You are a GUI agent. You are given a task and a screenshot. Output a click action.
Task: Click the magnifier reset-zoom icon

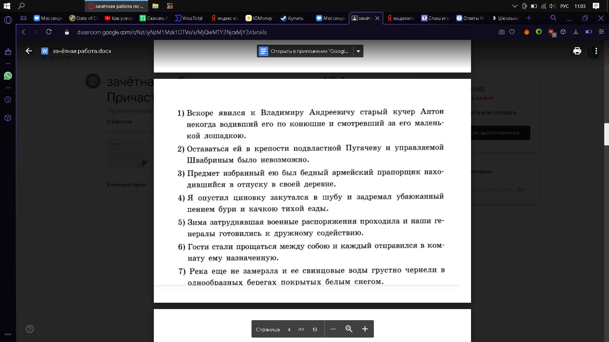tap(349, 329)
